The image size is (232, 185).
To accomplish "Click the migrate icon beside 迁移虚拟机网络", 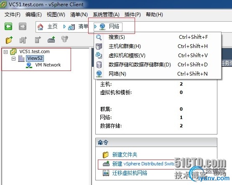I will (106, 173).
